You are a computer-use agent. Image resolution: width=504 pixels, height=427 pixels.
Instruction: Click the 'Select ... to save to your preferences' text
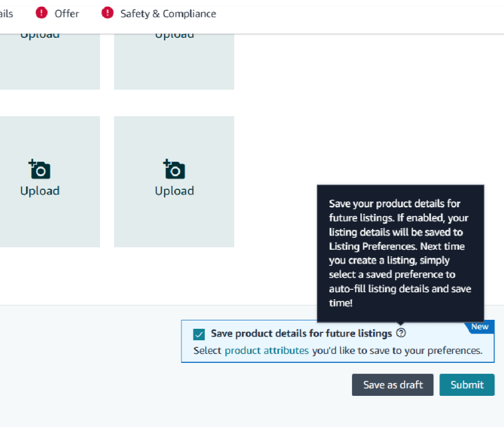(x=338, y=350)
